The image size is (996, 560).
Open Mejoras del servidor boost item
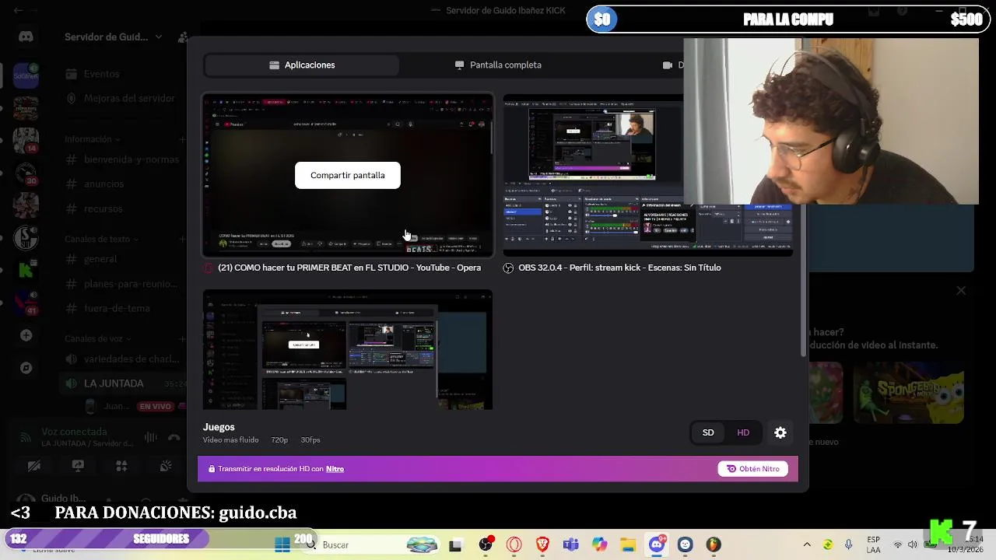pyautogui.click(x=121, y=99)
